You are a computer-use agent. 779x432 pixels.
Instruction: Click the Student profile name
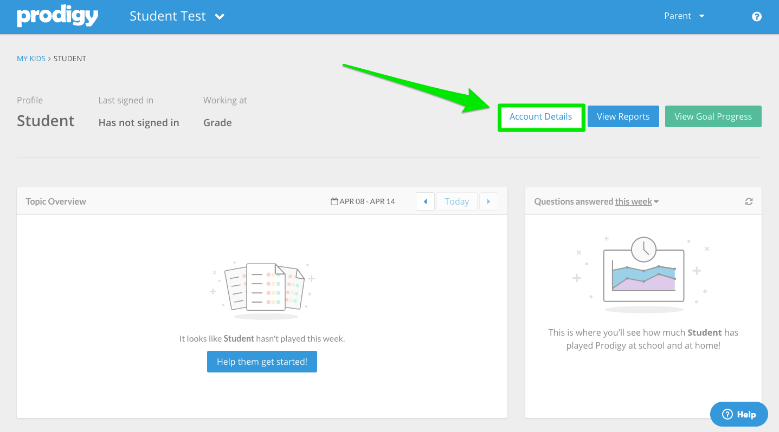tap(46, 121)
